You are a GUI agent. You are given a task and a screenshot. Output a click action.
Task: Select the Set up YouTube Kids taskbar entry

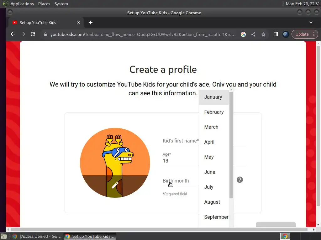[x=90, y=236]
